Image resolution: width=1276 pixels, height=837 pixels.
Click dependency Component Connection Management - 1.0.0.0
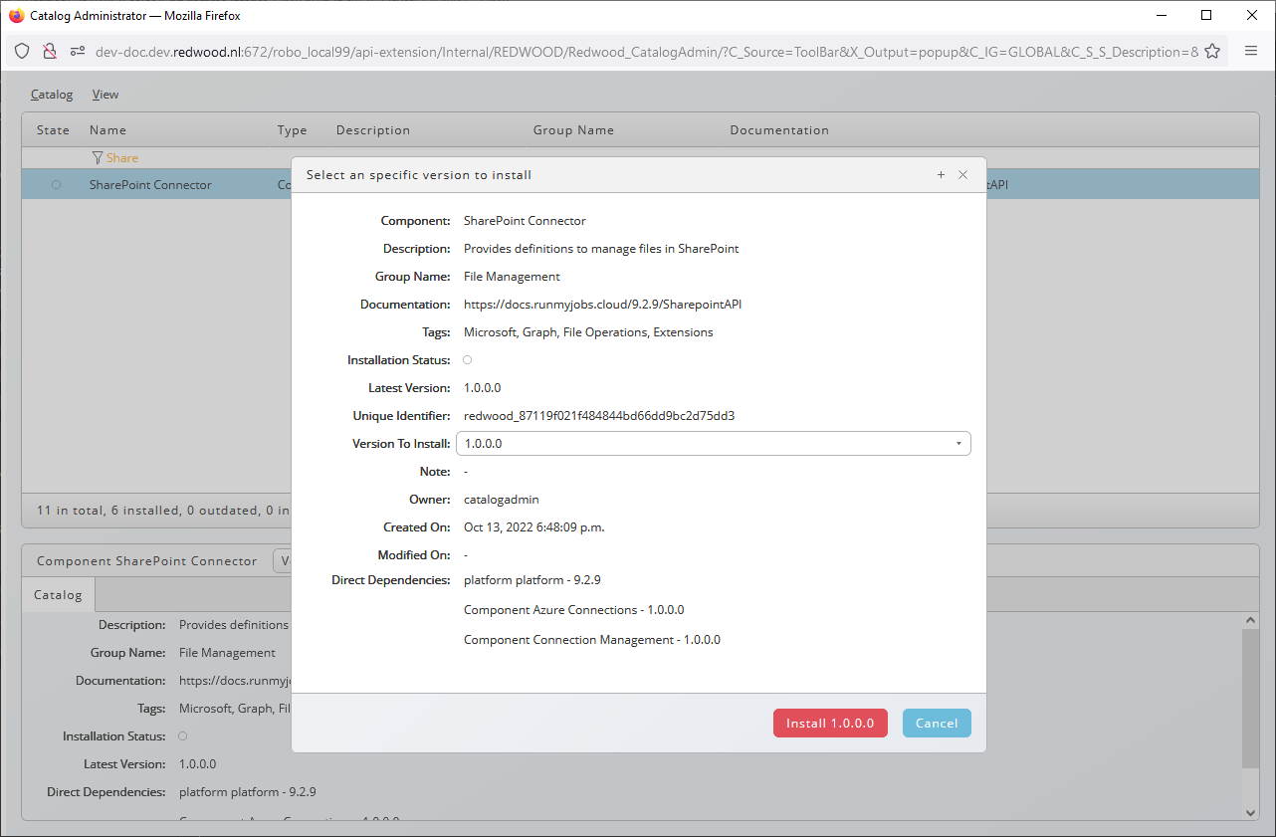[x=592, y=640]
